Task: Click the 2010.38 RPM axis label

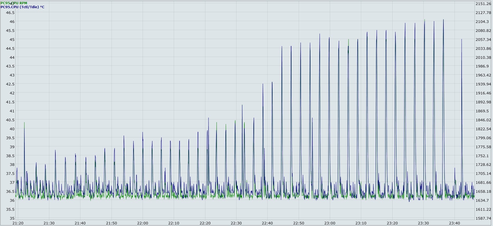Action: tap(483, 57)
